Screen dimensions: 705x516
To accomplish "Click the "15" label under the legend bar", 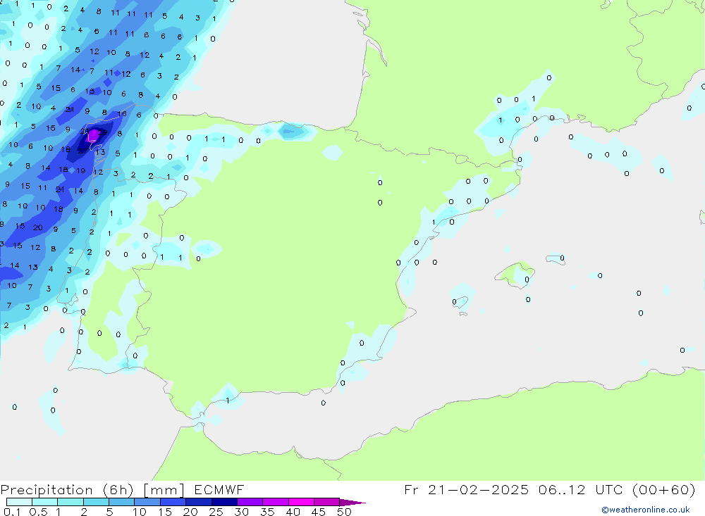I will click(165, 512).
